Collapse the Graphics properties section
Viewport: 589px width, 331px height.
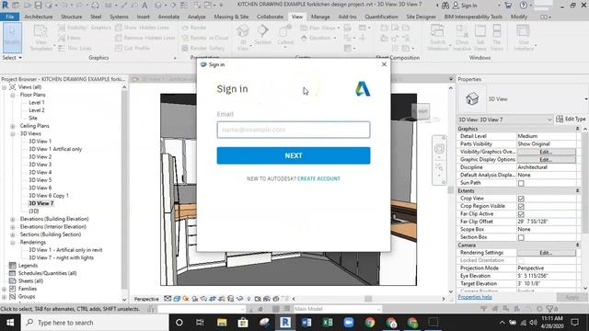[x=577, y=129]
